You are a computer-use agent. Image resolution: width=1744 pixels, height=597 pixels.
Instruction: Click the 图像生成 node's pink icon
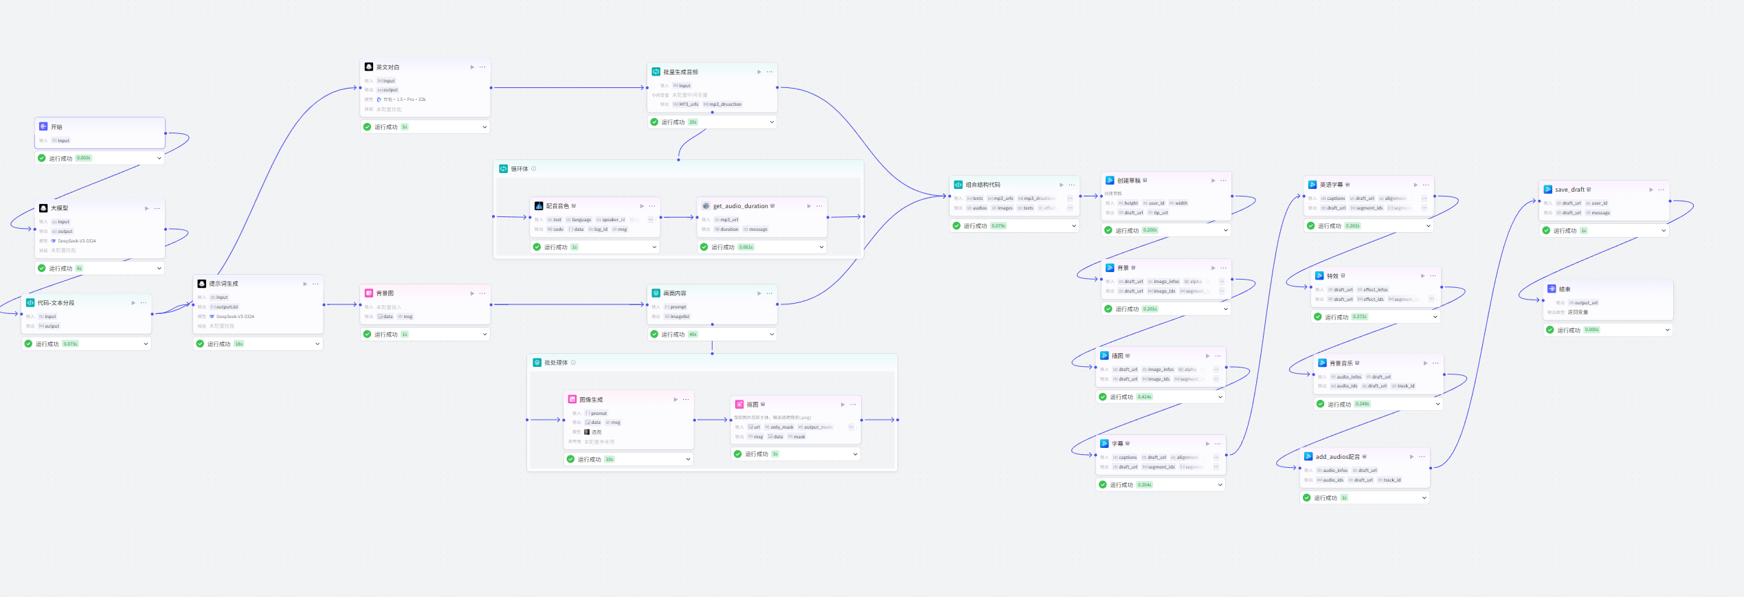(x=572, y=399)
